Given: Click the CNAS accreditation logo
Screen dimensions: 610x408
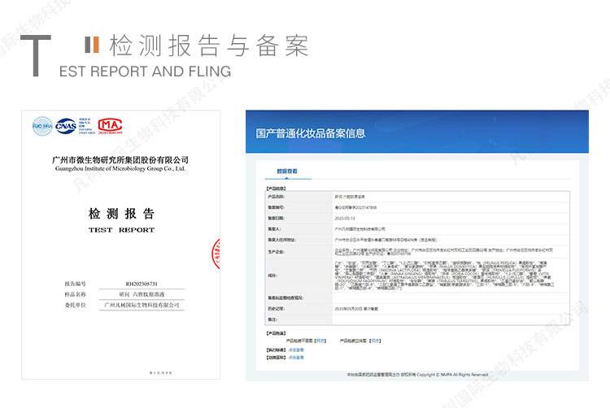Looking at the screenshot, I should (66, 126).
